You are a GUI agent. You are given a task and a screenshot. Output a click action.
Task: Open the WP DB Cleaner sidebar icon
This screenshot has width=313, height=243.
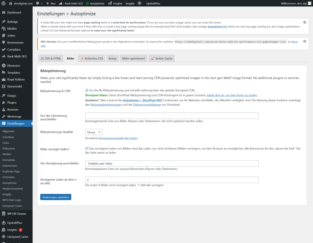[x=4, y=214]
